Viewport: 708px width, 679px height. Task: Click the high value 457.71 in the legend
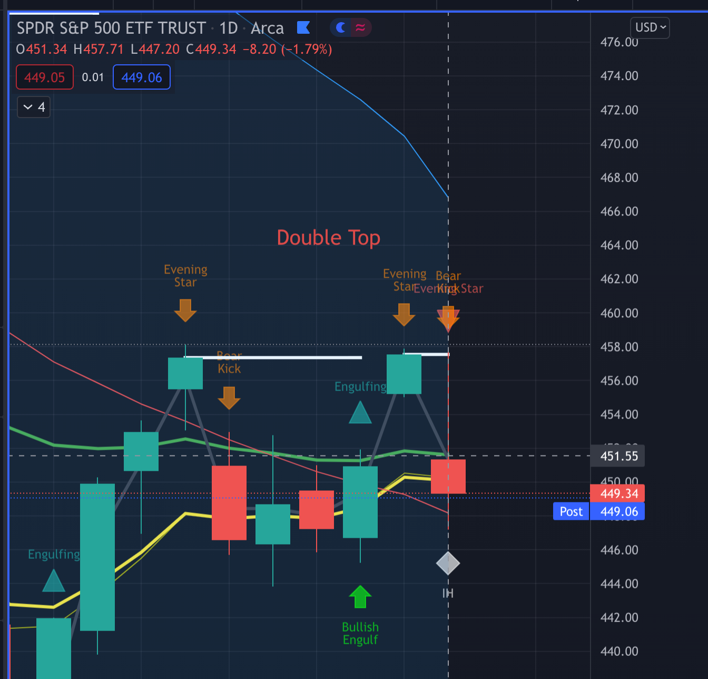coord(103,50)
